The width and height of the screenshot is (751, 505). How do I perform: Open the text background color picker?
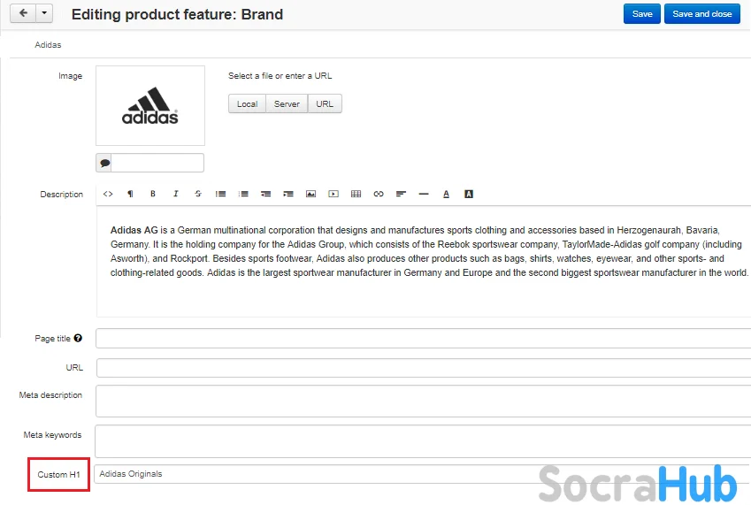[469, 194]
